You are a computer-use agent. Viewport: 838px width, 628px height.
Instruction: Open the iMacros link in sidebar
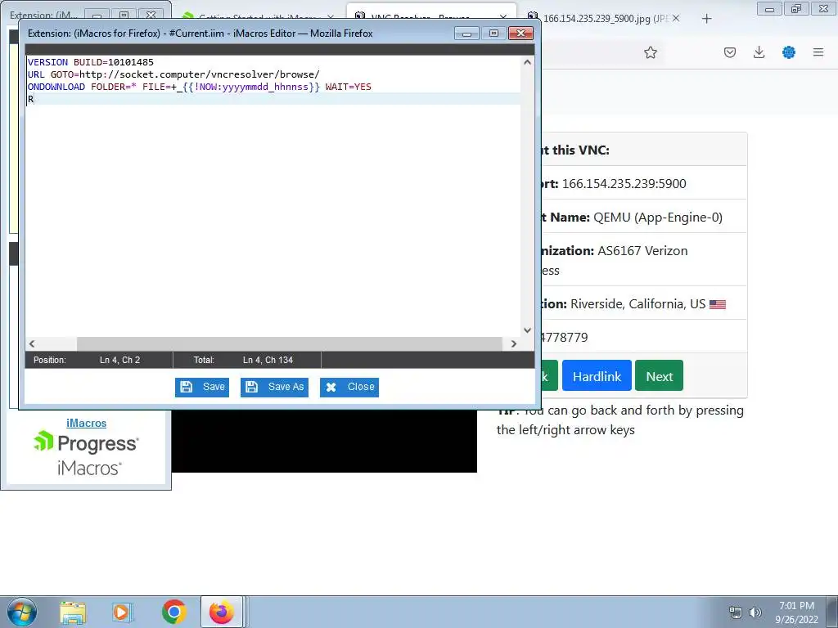pyautogui.click(x=86, y=423)
